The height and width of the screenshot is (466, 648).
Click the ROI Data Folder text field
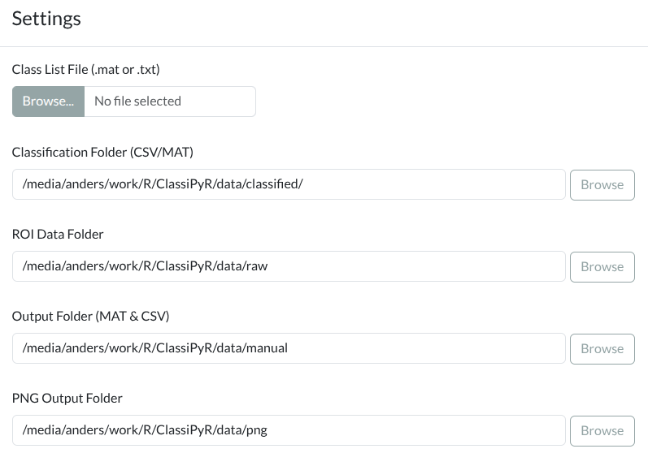[289, 266]
